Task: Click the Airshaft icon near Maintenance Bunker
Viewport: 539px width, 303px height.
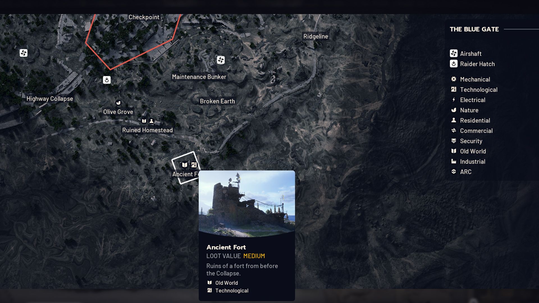Action: point(221,60)
